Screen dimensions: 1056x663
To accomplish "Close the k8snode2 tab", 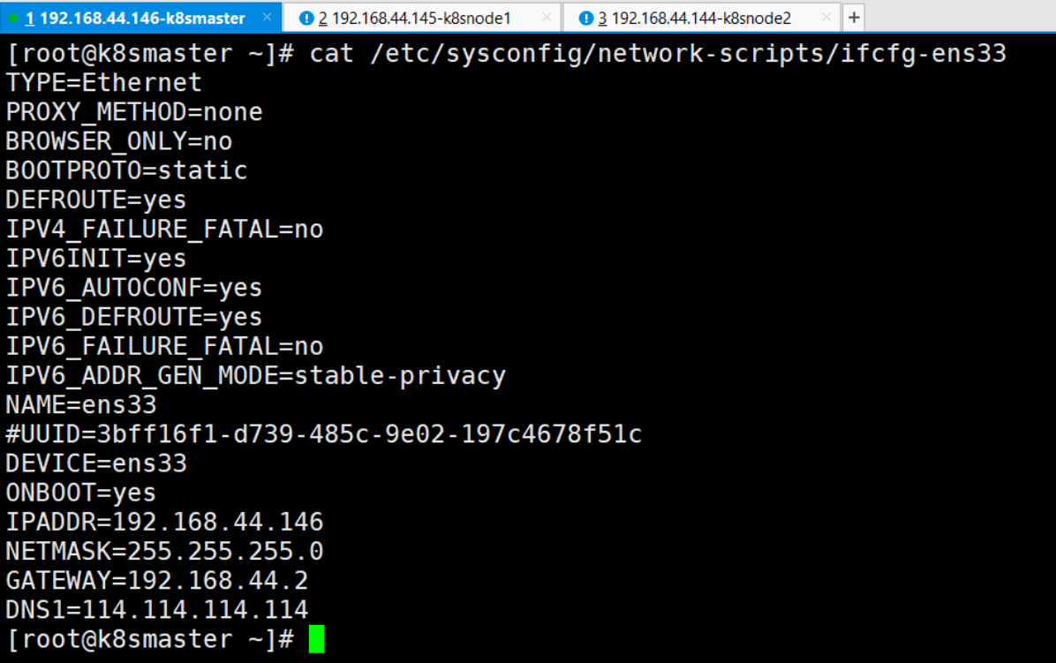I will coord(826,18).
